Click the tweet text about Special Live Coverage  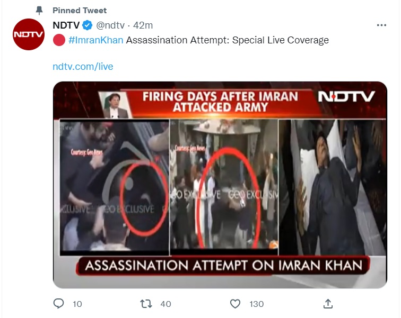click(x=227, y=40)
